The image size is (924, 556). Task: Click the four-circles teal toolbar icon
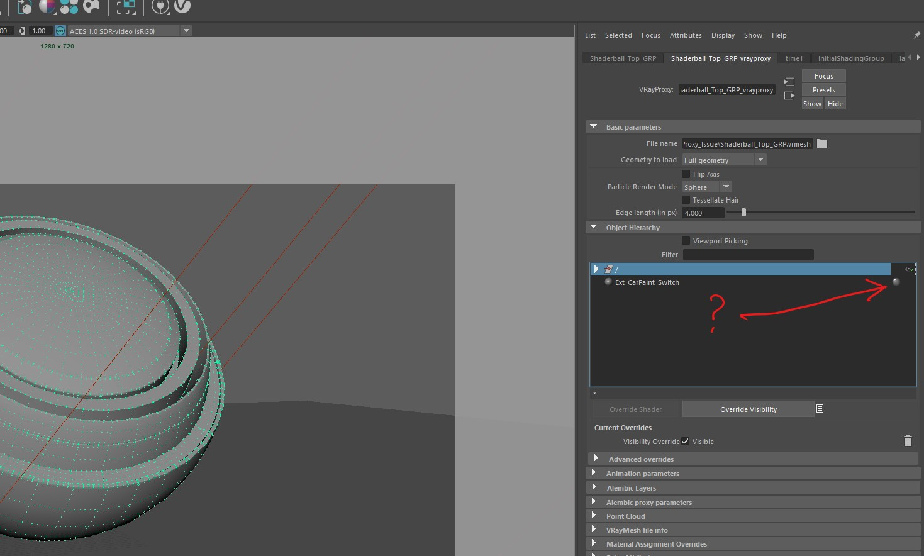(x=69, y=6)
